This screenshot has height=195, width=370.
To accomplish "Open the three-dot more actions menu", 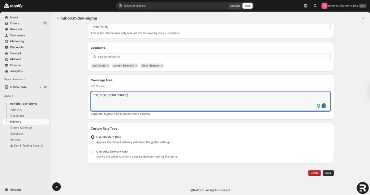I will [363, 18].
